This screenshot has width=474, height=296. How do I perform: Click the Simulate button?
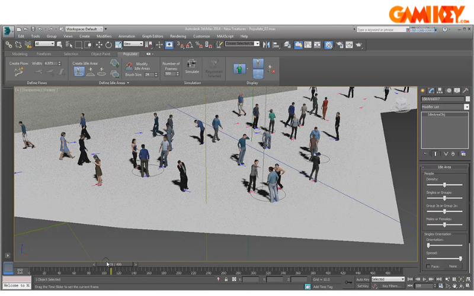point(192,66)
